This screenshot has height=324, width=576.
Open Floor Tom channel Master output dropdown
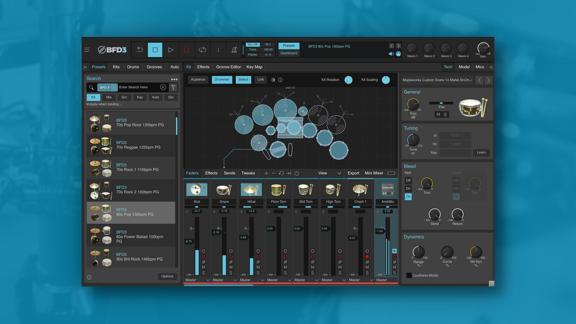(279, 280)
